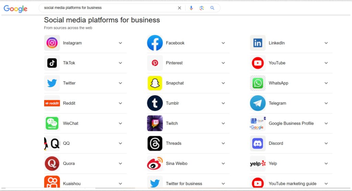Select the Threads text label
352x191 pixels.
pos(174,144)
